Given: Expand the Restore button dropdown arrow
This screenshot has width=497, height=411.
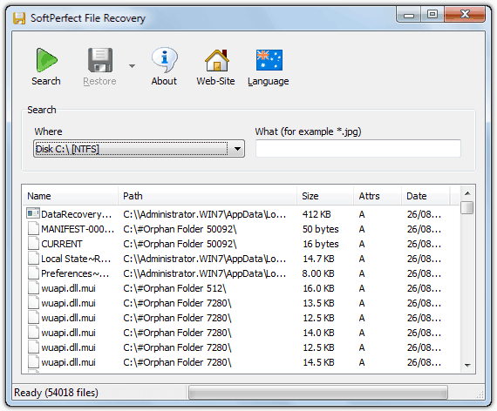Looking at the screenshot, I should (x=133, y=66).
